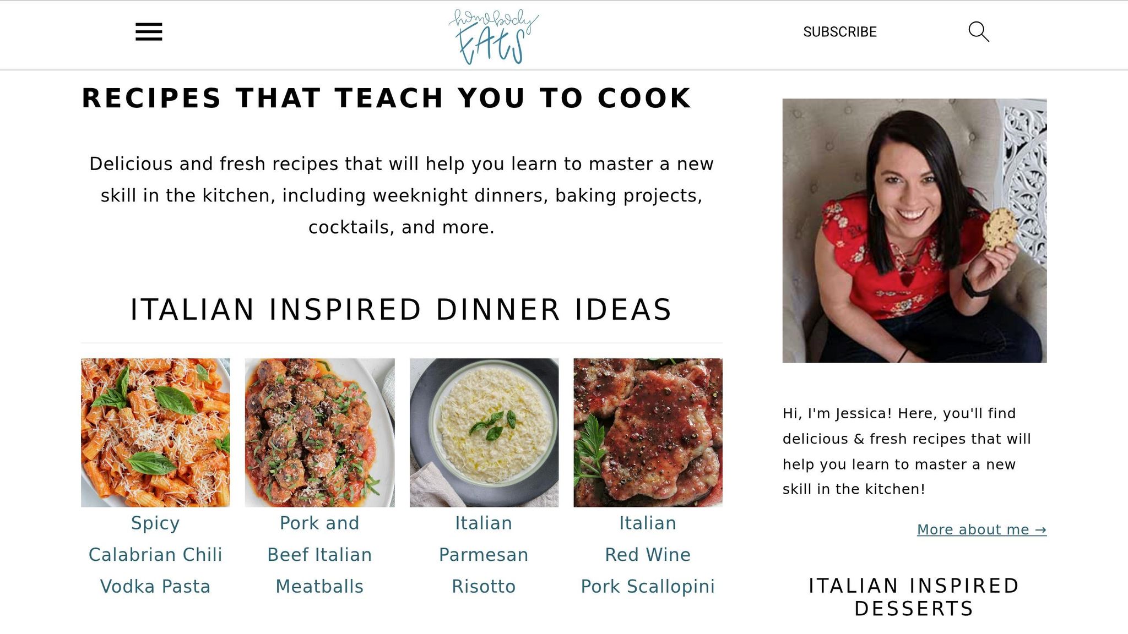Viewport: 1128px width, 634px height.
Task: Click the Recipes That Teach You To Cook title
Action: (387, 99)
